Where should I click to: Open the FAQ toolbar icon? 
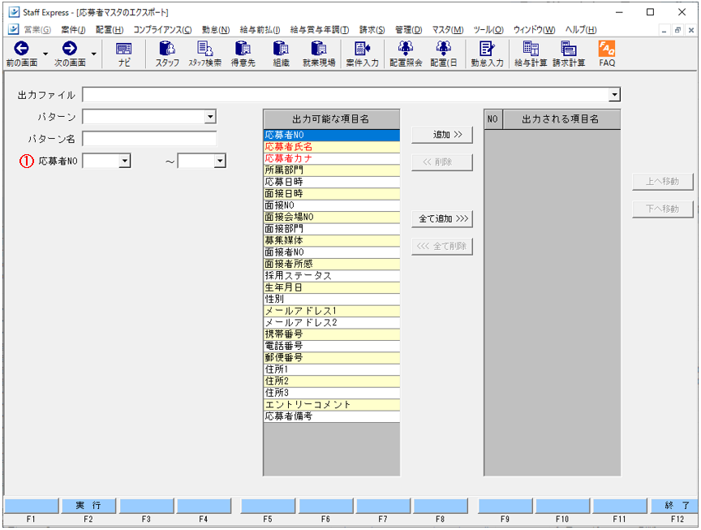(x=607, y=54)
